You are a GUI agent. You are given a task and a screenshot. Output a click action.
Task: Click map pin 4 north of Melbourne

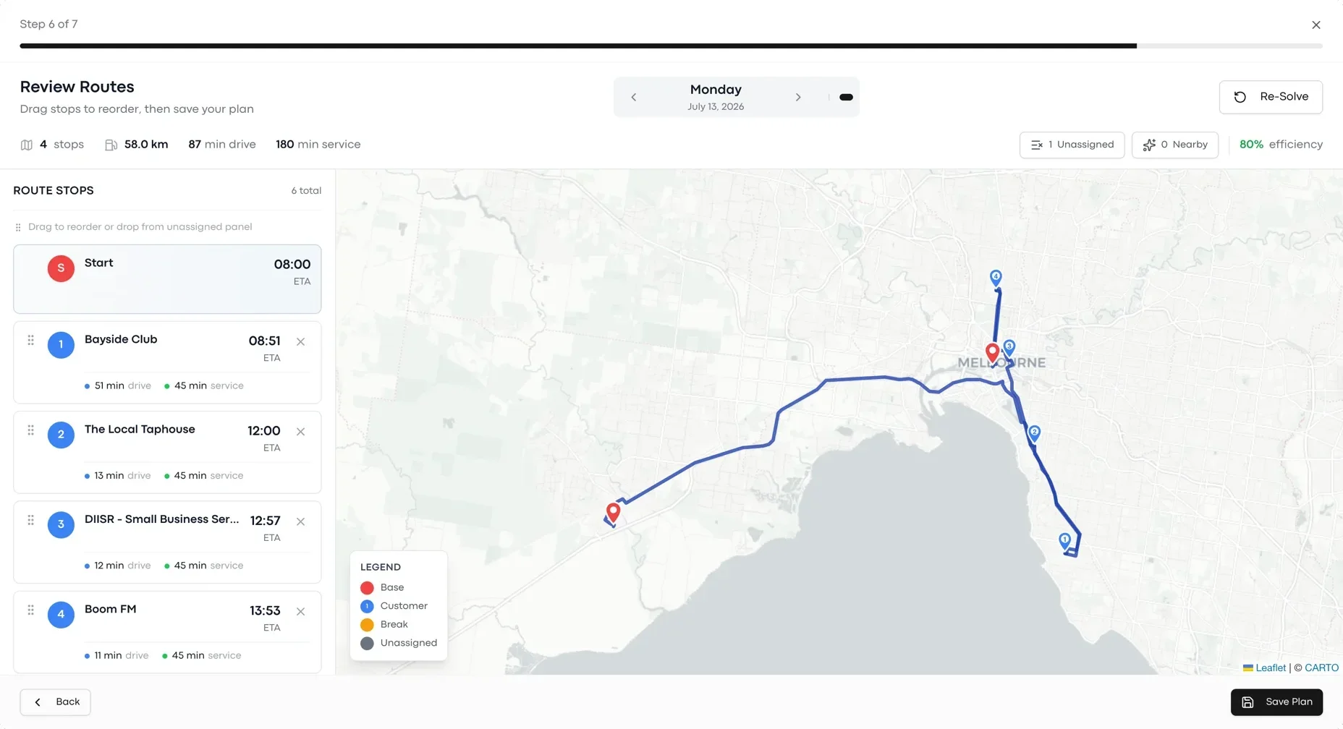tap(996, 277)
